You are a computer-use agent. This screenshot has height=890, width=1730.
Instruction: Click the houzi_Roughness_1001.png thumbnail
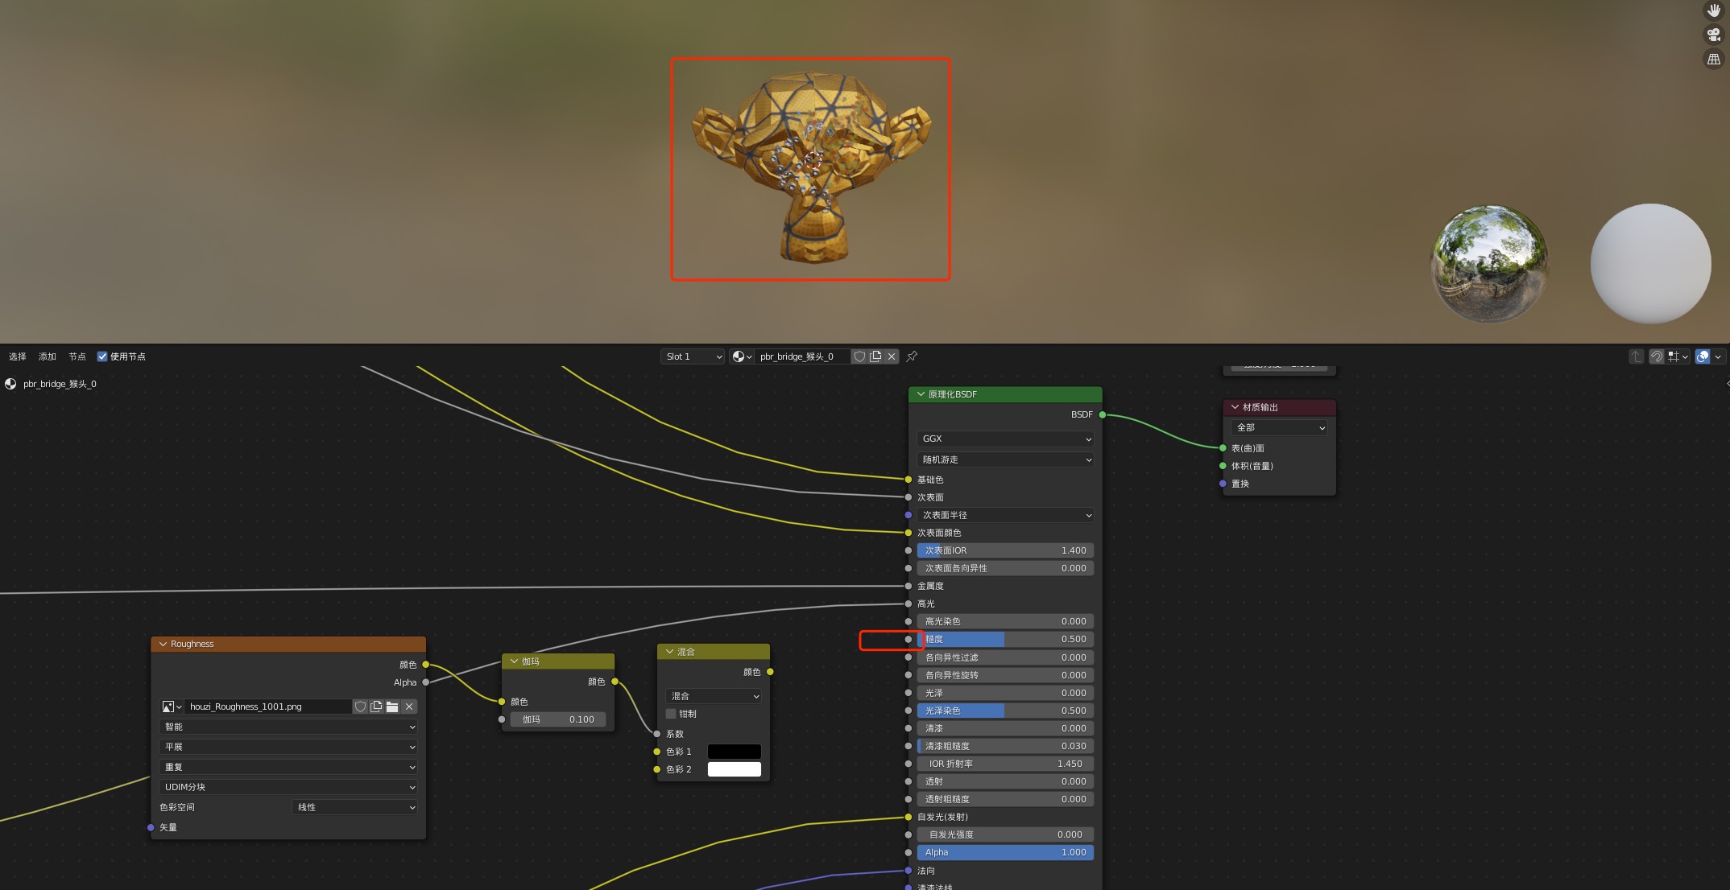167,706
